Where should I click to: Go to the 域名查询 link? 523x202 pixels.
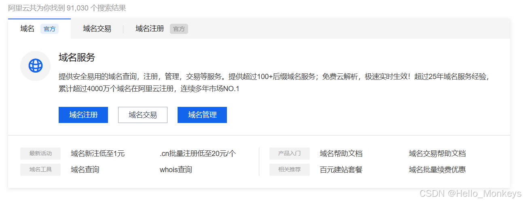pos(85,170)
